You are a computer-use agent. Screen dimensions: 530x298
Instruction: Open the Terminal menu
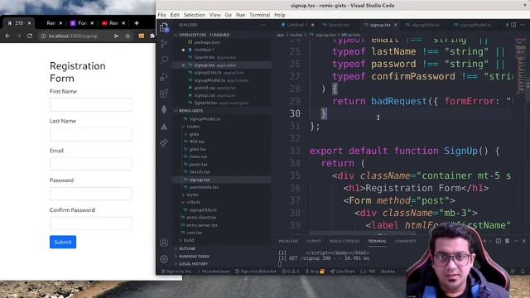(x=259, y=15)
